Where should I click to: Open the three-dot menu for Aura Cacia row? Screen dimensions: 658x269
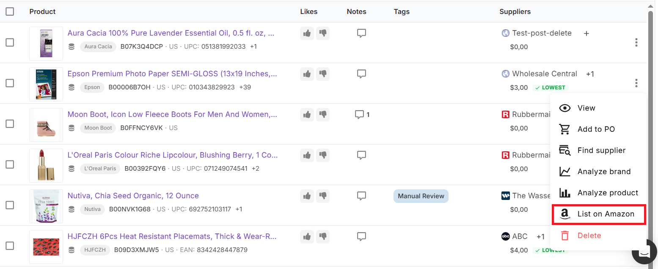coord(636,42)
